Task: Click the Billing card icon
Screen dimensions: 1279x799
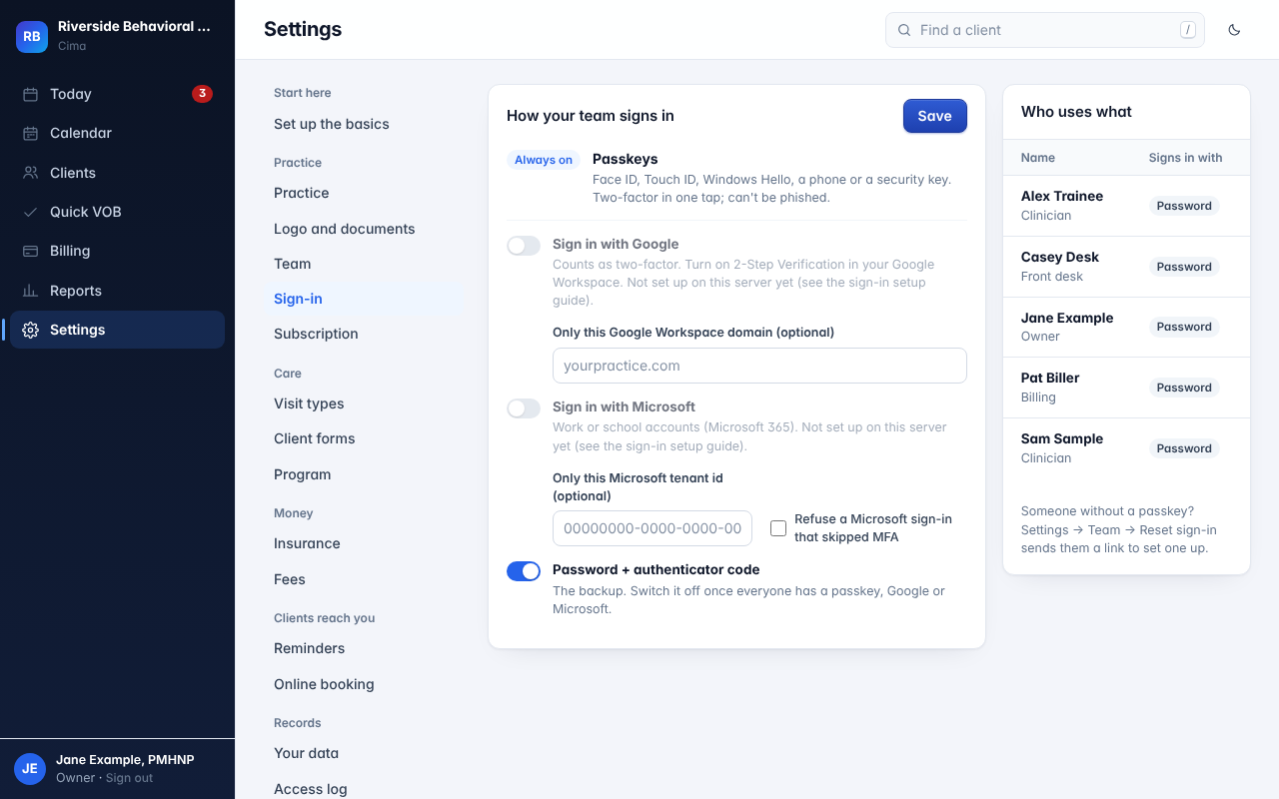Action: pos(30,251)
